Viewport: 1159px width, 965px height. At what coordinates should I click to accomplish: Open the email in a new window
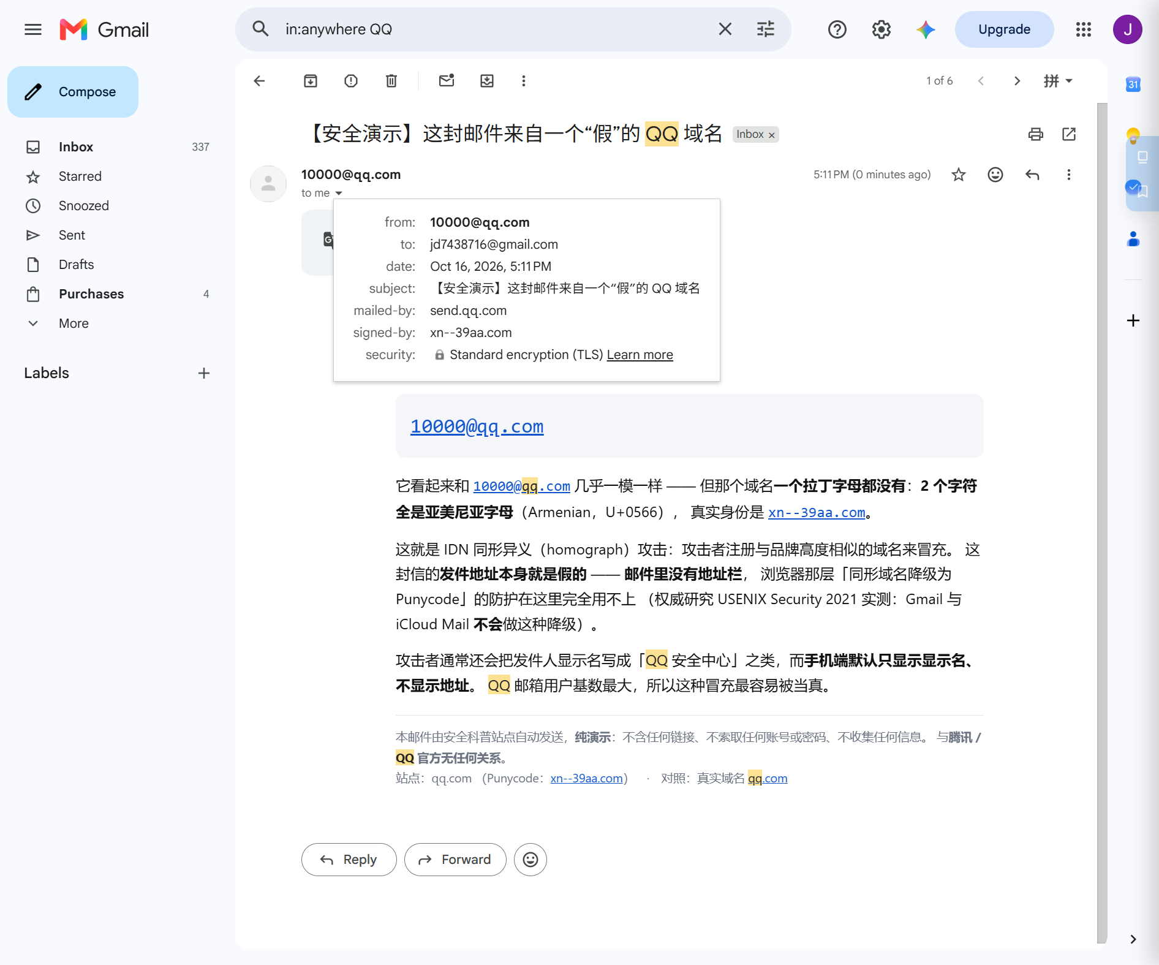(1069, 134)
